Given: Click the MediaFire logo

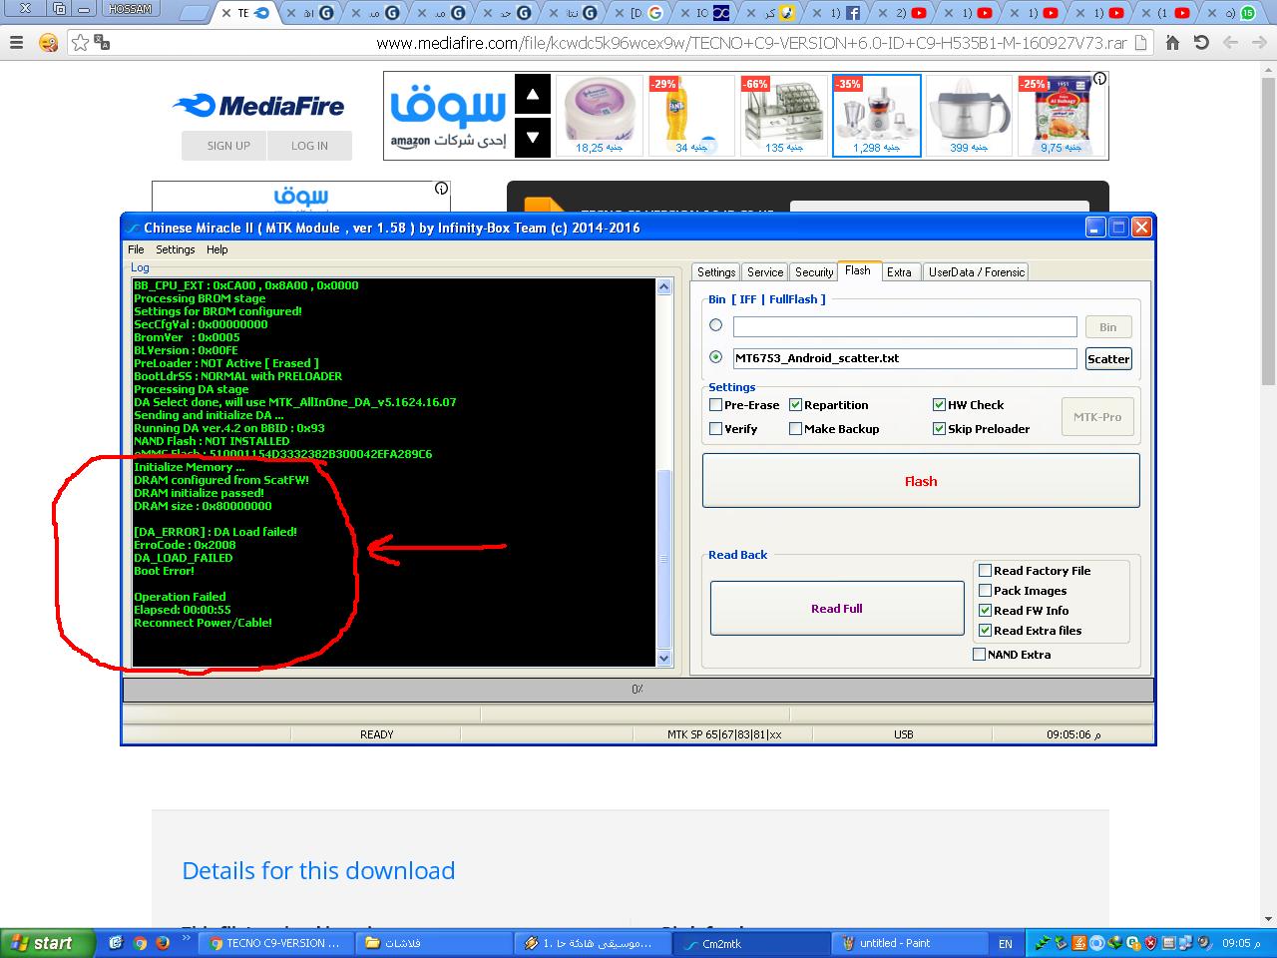Looking at the screenshot, I should tap(257, 106).
